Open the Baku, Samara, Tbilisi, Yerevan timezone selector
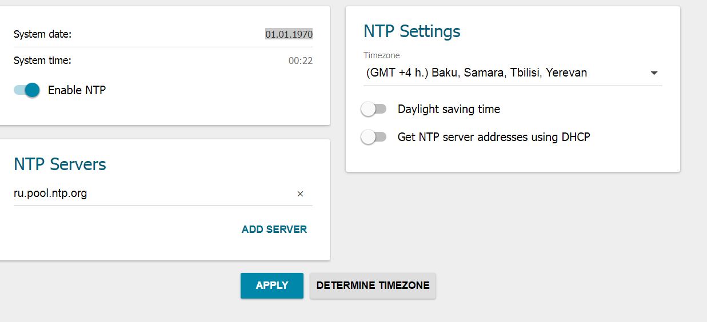This screenshot has height=322, width=707. [477, 73]
